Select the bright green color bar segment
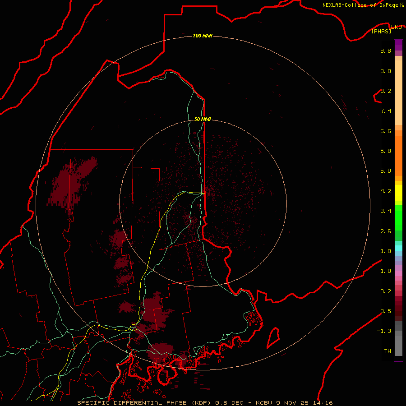The width and height of the screenshot is (406, 406). point(398,218)
